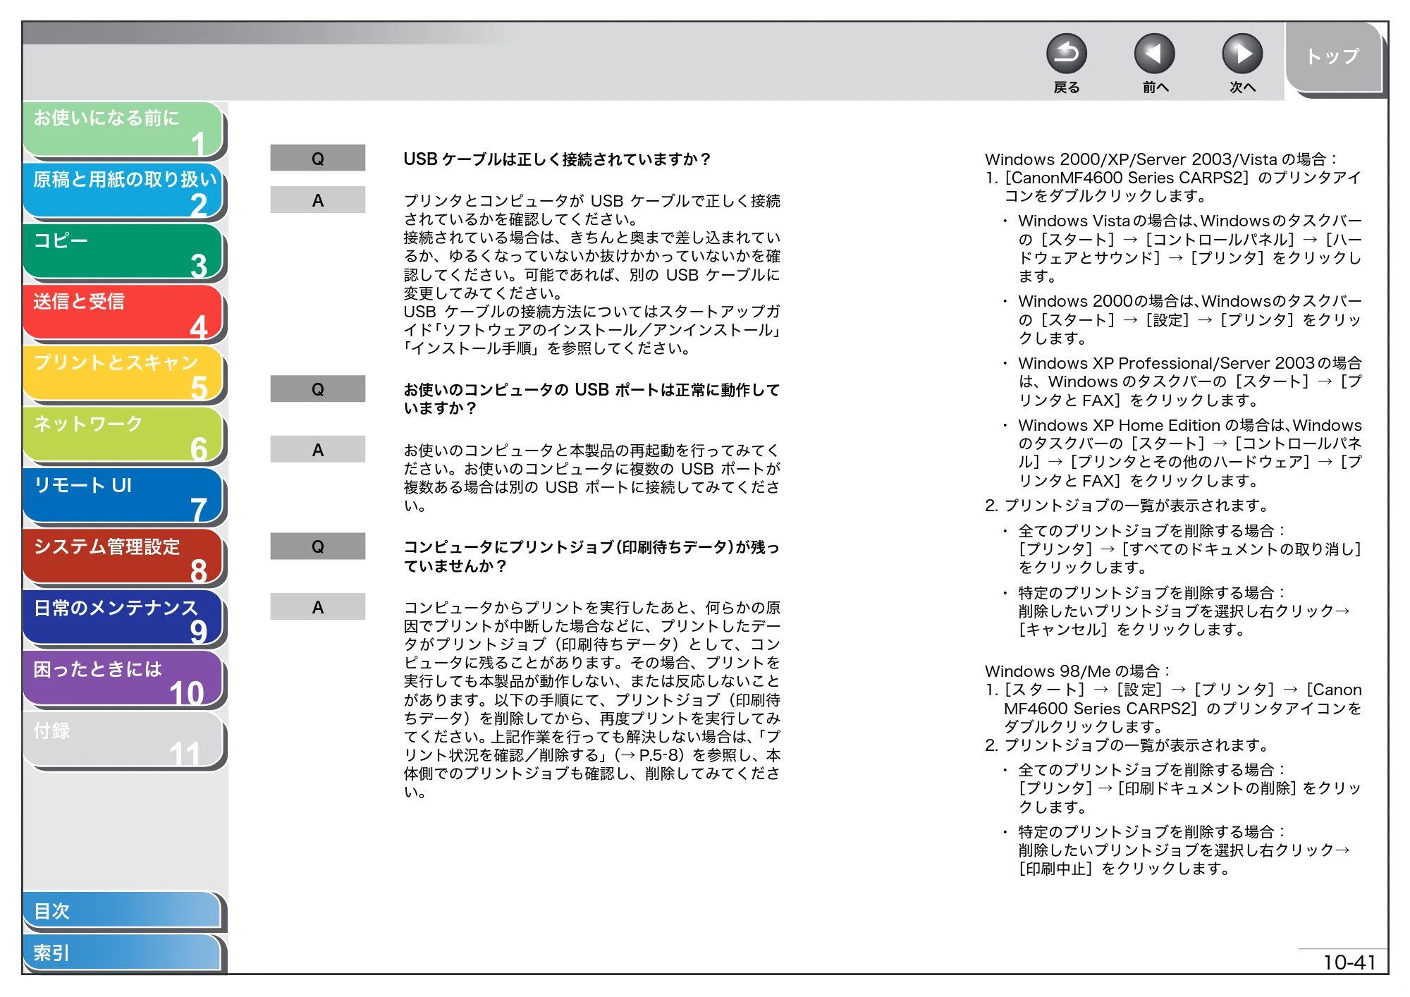Click the 戻る (back) round arrow icon

(x=1066, y=54)
